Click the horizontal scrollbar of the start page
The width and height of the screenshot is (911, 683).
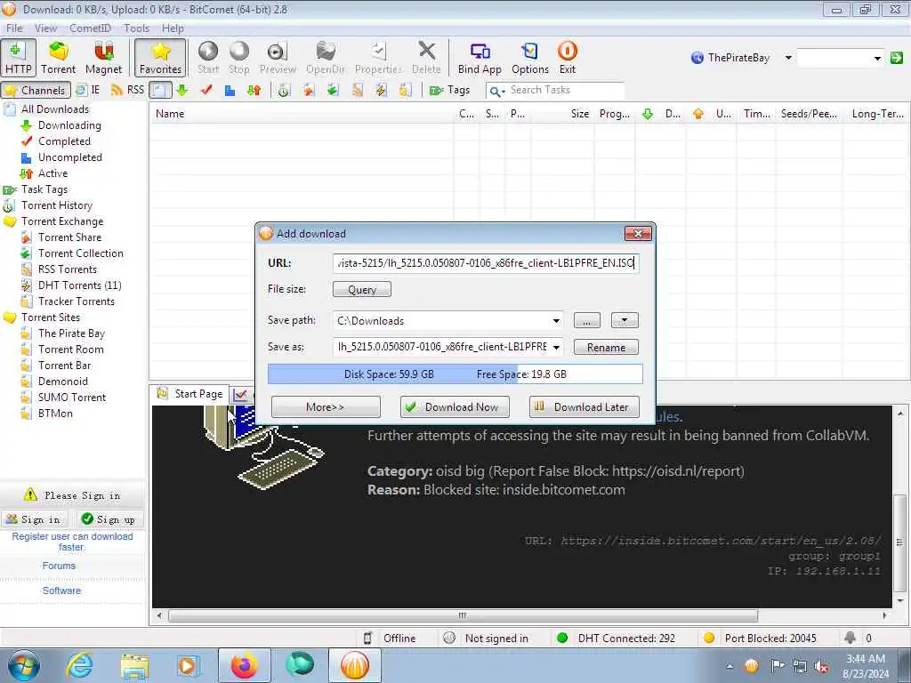coord(463,615)
